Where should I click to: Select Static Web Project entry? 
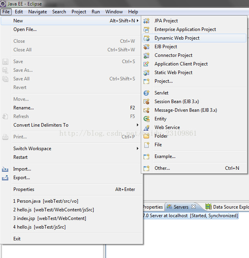tap(194, 73)
